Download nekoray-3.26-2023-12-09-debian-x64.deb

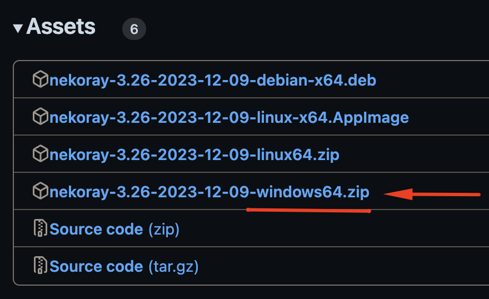(213, 81)
